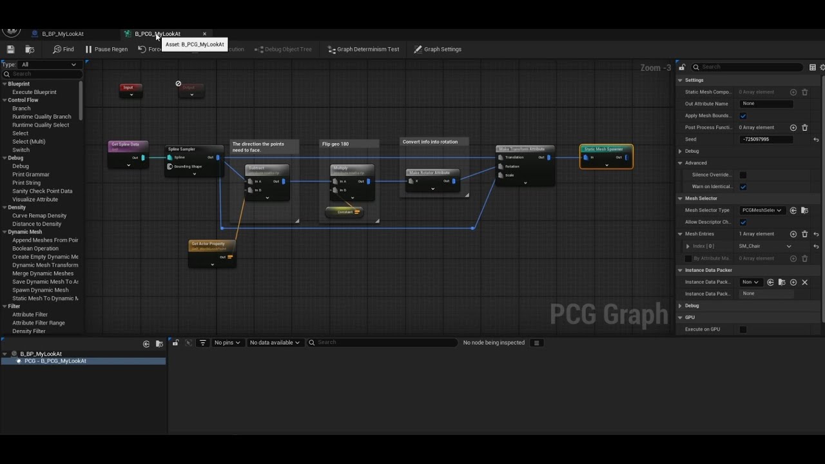This screenshot has width=825, height=464.
Task: Open SM_Chair mesh dropdown
Action: pyautogui.click(x=765, y=246)
